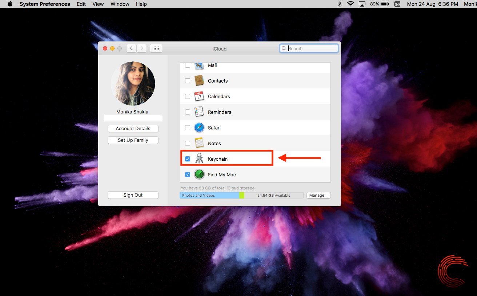Click the iCloud storage total text
477x296 pixels.
(218, 188)
